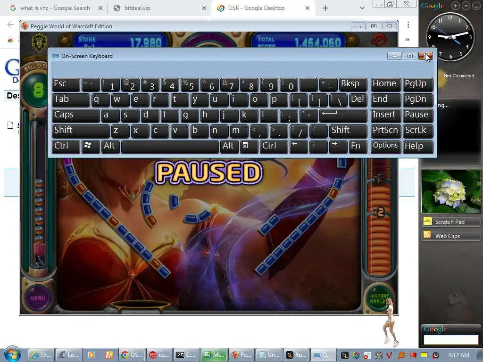Toggle the Caps lock key
Screen dimensions: 483x362
(x=76, y=115)
